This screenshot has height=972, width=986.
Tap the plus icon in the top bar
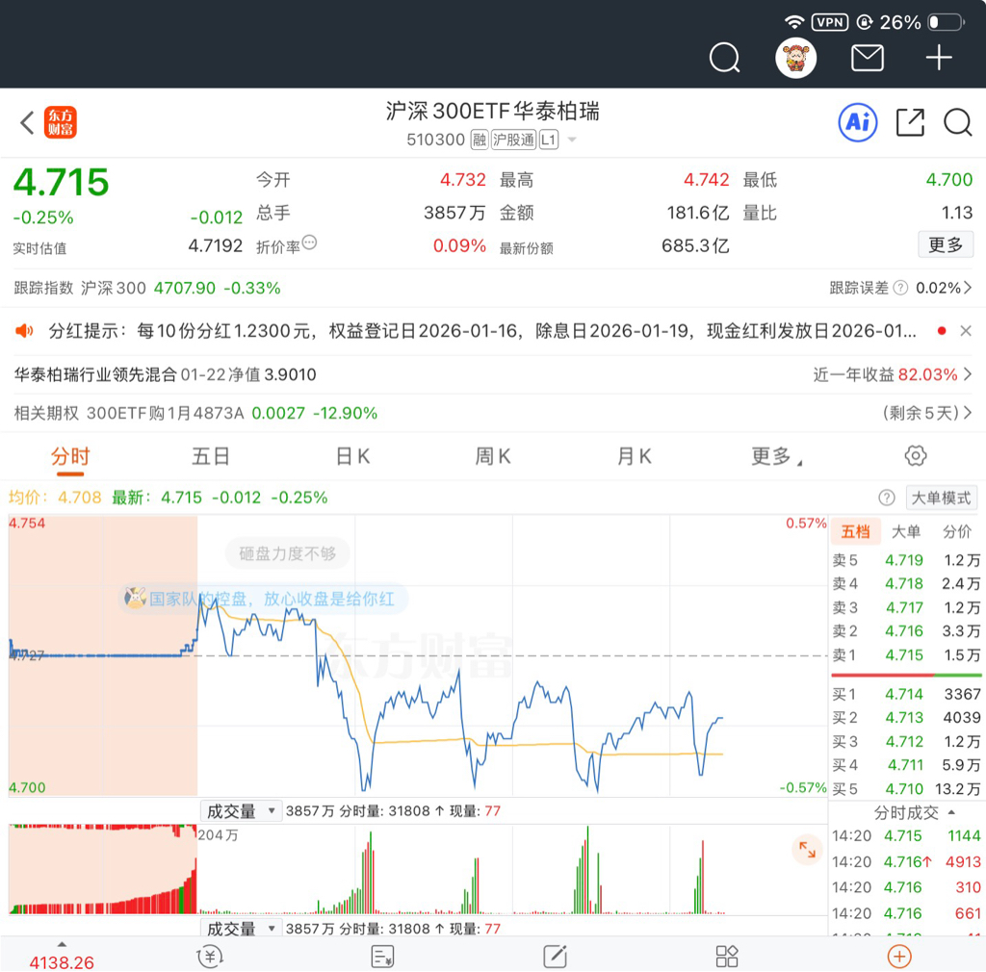click(938, 58)
